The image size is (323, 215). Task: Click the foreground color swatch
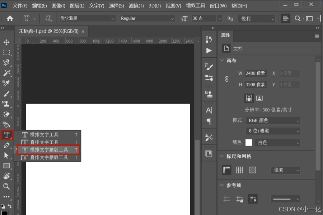click(x=5, y=213)
